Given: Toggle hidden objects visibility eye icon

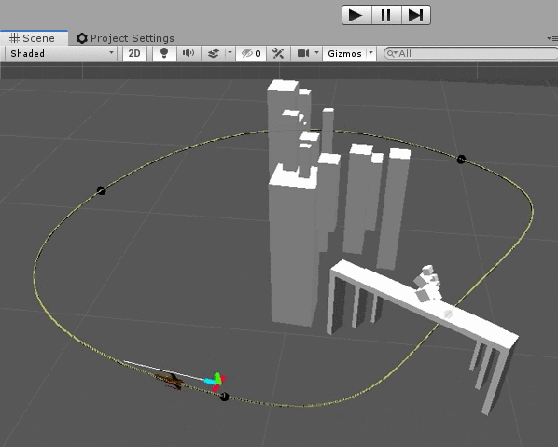Looking at the screenshot, I should click(251, 53).
